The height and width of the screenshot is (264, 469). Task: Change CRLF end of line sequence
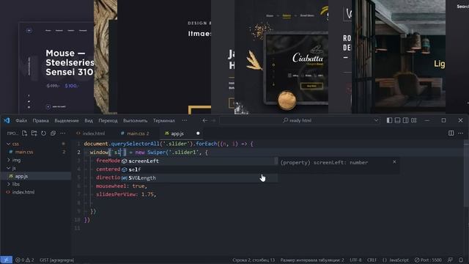(372, 260)
